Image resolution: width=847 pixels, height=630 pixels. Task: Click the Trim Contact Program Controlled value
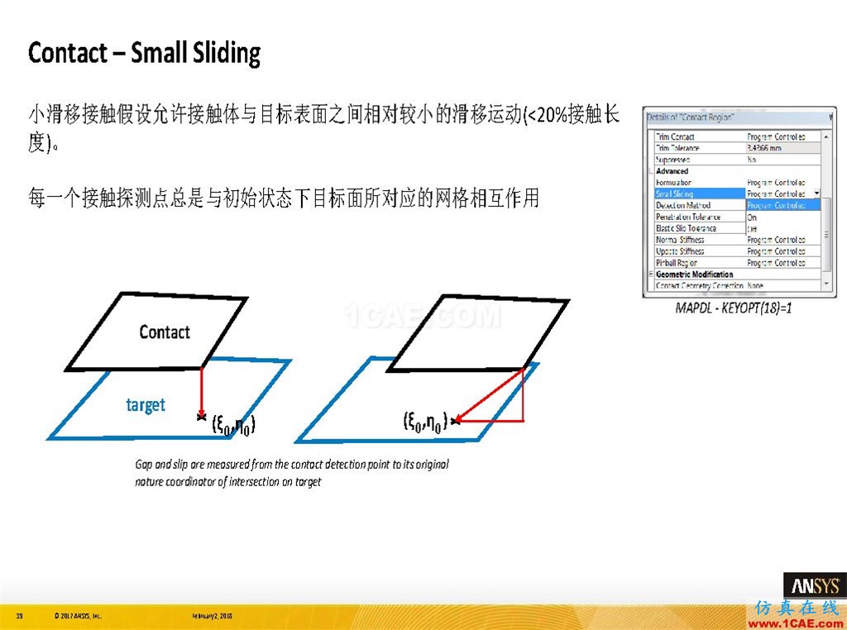776,136
